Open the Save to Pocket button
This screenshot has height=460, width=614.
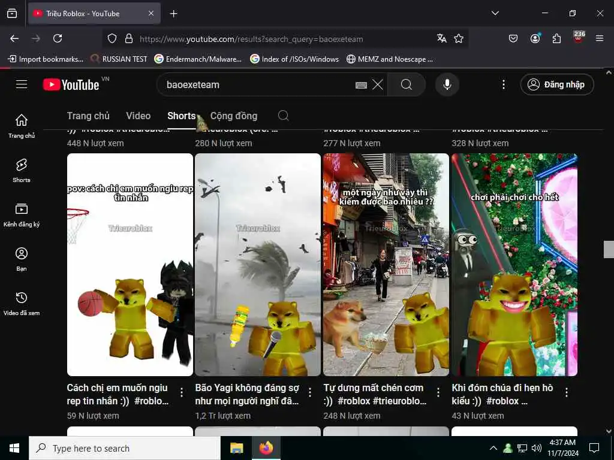(x=513, y=38)
